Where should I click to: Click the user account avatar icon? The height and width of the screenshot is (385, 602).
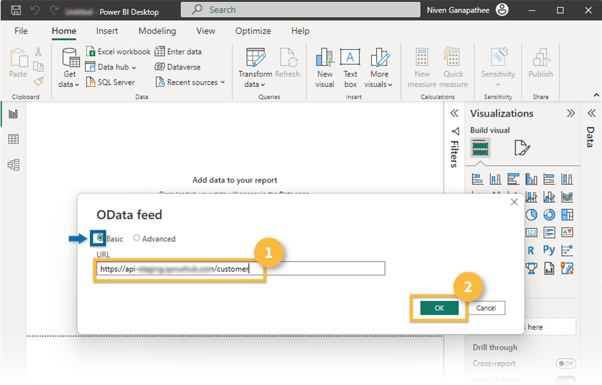pyautogui.click(x=502, y=10)
